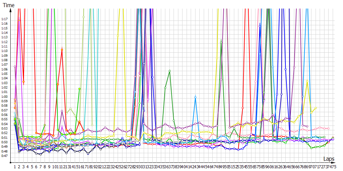Image resolution: width=343 pixels, height=171 pixels.
Task: Click the 0:47 label on the time axis
Action: (x=5, y=156)
